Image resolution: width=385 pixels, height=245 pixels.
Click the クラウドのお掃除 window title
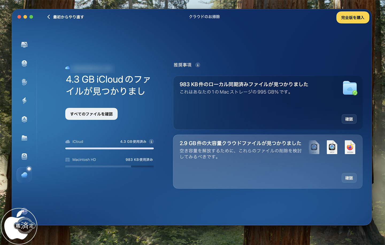pos(205,17)
